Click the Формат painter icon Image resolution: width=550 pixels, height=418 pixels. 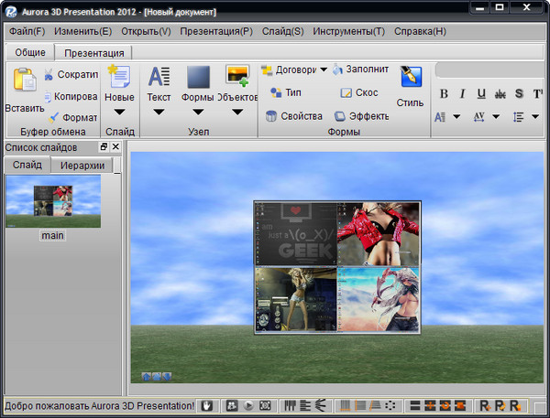[53, 117]
